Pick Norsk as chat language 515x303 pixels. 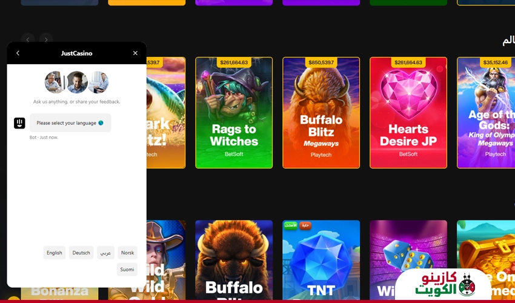tap(127, 253)
